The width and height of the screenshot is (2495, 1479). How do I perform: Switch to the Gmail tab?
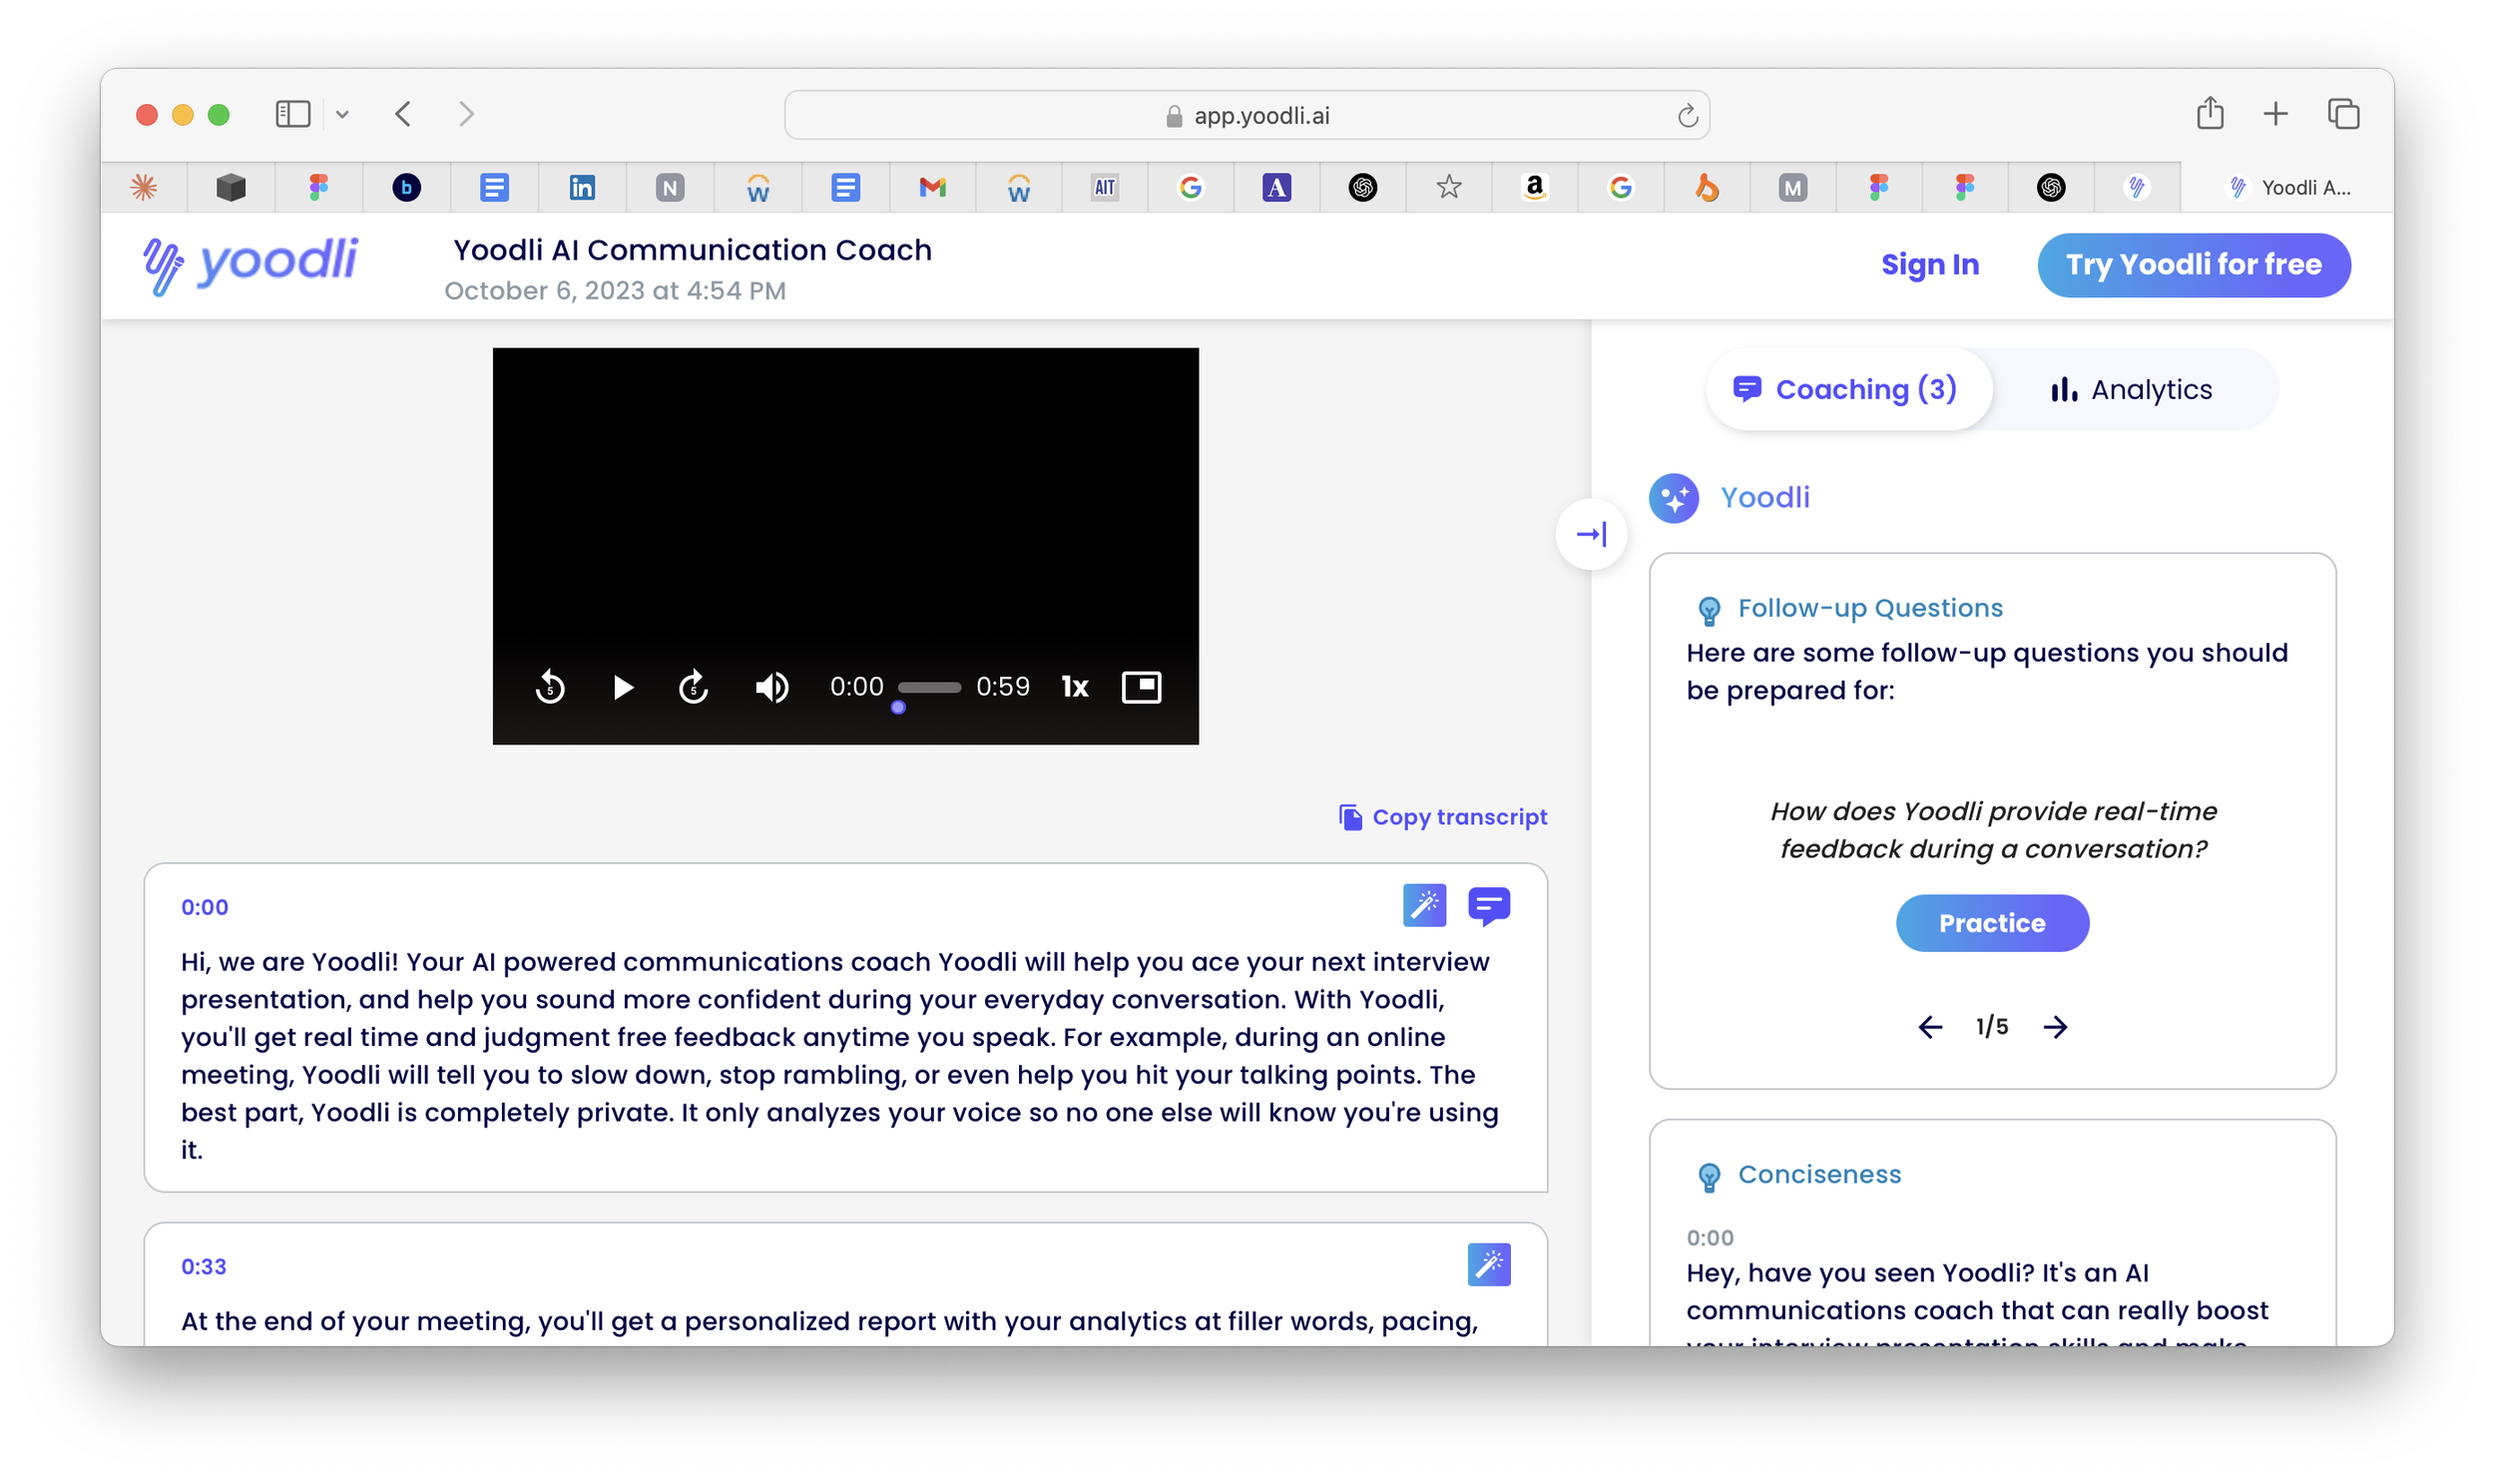(x=932, y=187)
